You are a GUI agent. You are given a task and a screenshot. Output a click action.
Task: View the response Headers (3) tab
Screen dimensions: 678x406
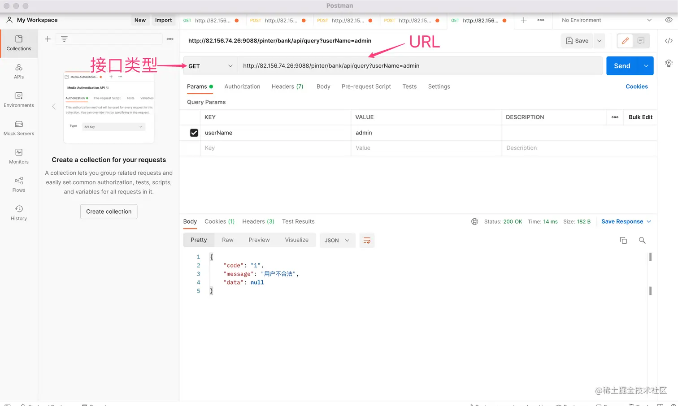(258, 222)
